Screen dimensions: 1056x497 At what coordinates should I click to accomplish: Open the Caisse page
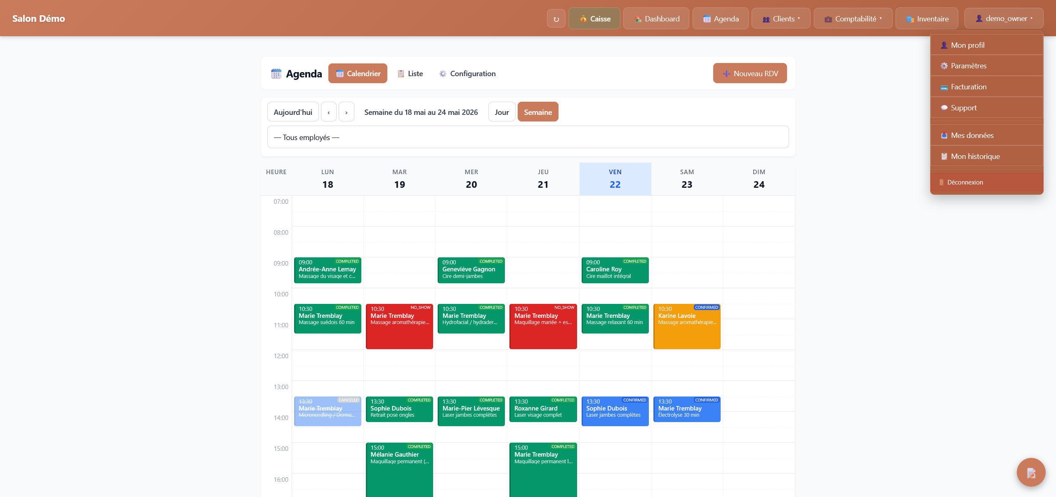click(x=594, y=19)
